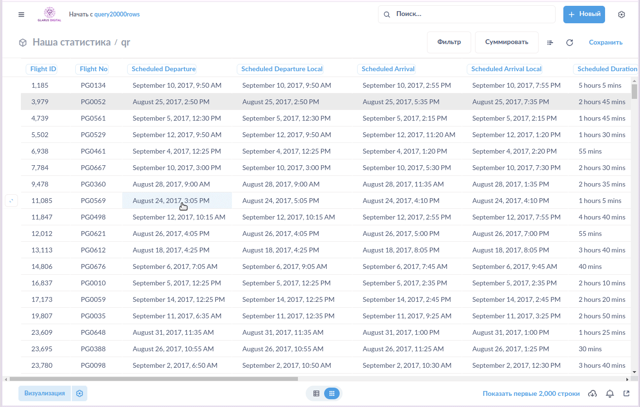Open the alerts bell icon
This screenshot has width=640, height=407.
610,393
